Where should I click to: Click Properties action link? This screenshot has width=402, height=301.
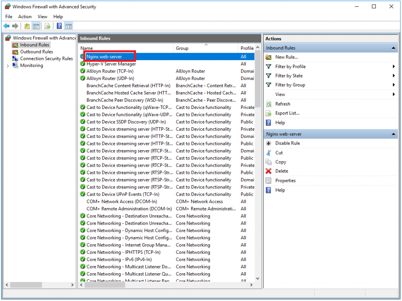click(x=285, y=181)
